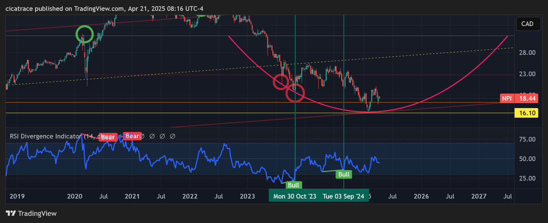Click the large red circle on Oct '23 line
The width and height of the screenshot is (548, 223).
point(295,93)
